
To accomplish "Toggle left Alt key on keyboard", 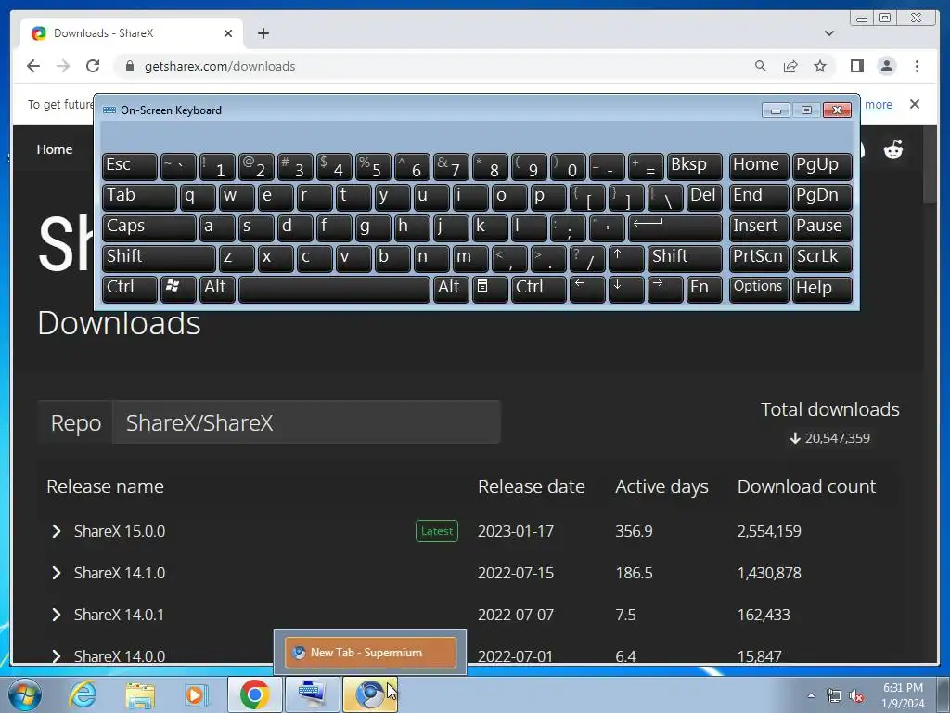I will point(217,289).
